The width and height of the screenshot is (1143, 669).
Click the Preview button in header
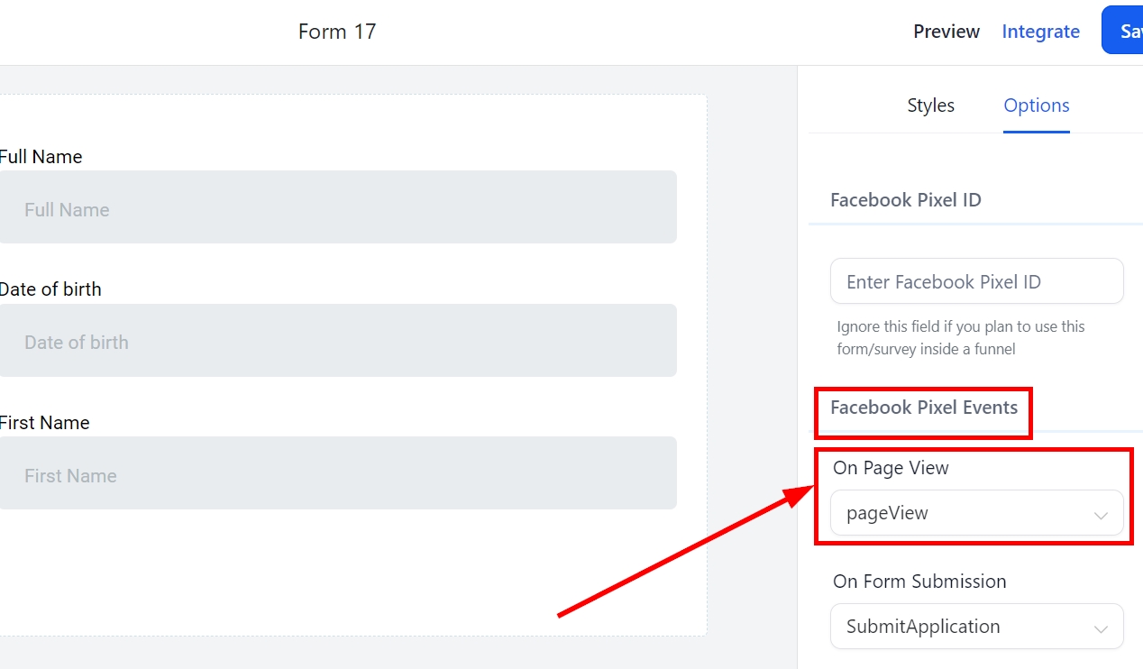click(946, 32)
